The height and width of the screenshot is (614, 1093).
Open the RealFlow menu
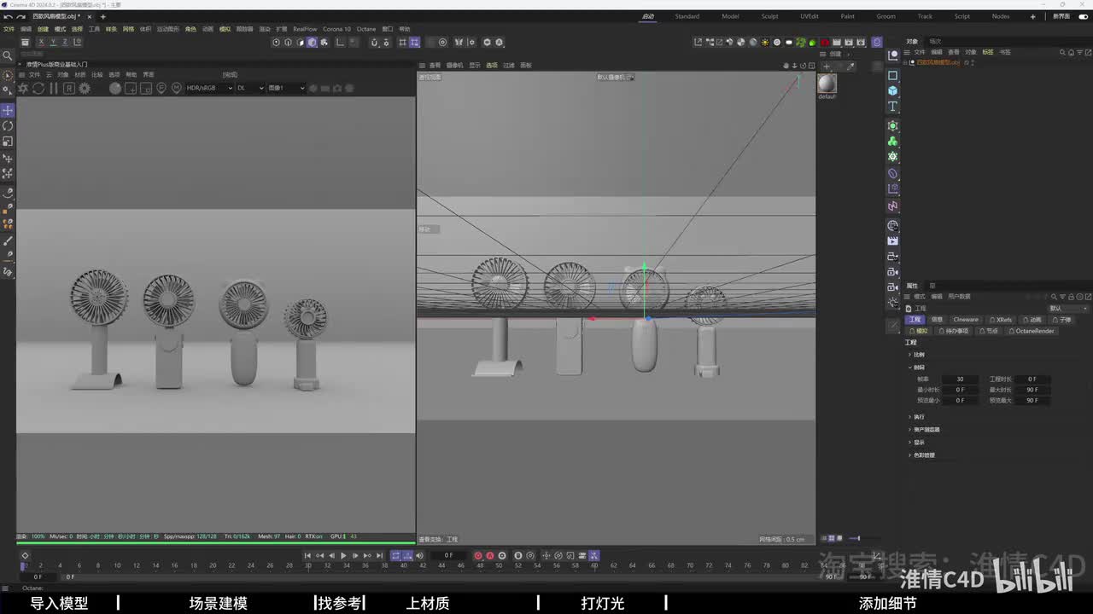305,29
